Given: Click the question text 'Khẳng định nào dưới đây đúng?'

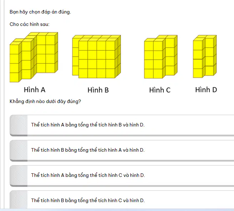Looking at the screenshot, I should click(45, 102).
